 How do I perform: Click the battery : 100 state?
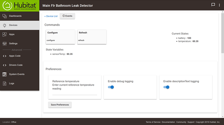coord(185,38)
